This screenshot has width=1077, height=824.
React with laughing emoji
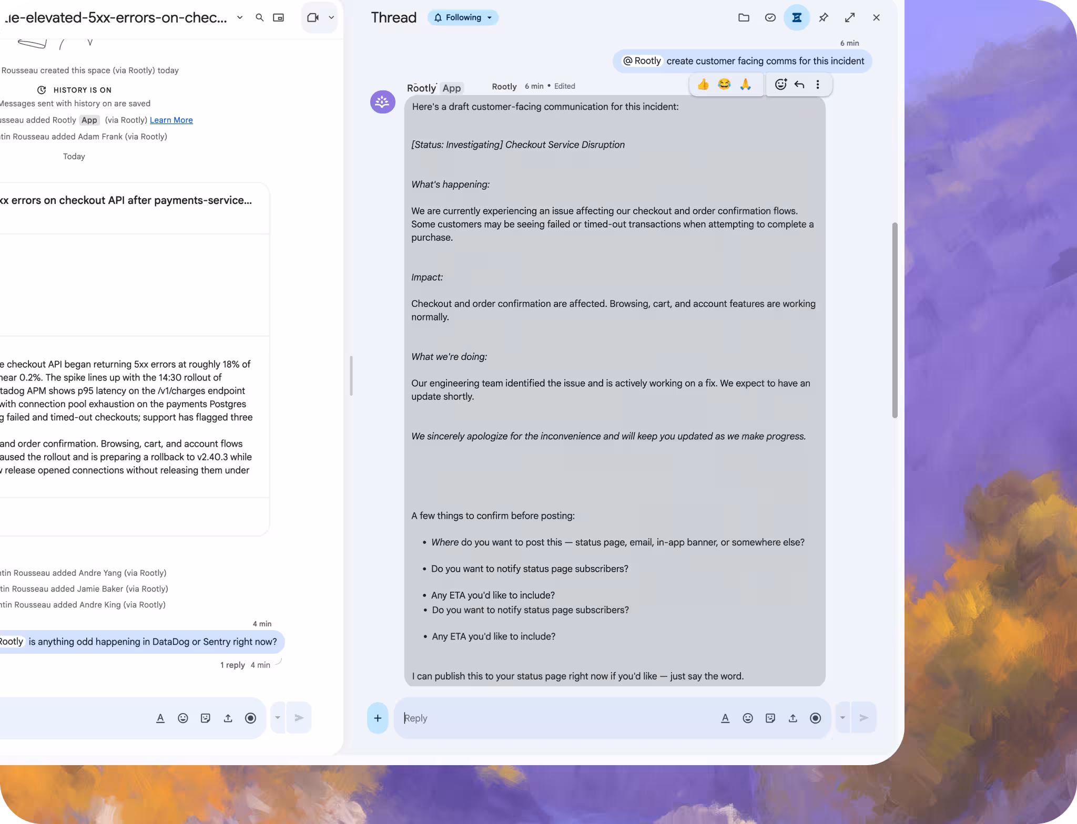click(724, 84)
